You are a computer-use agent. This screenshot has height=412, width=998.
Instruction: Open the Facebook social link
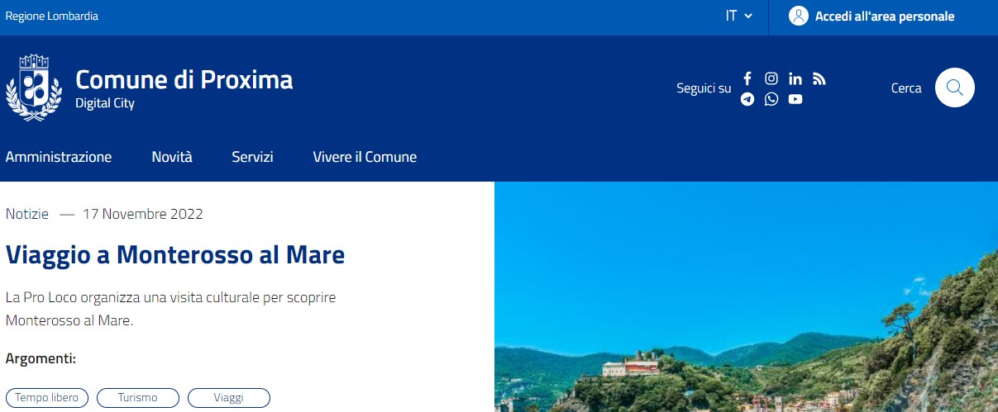click(x=747, y=79)
